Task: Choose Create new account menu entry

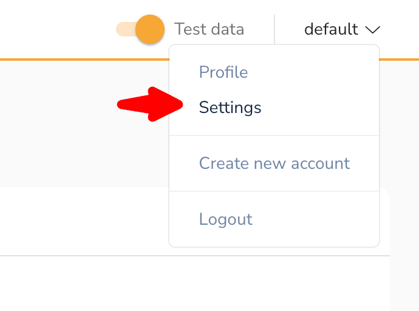Action: pos(274,163)
